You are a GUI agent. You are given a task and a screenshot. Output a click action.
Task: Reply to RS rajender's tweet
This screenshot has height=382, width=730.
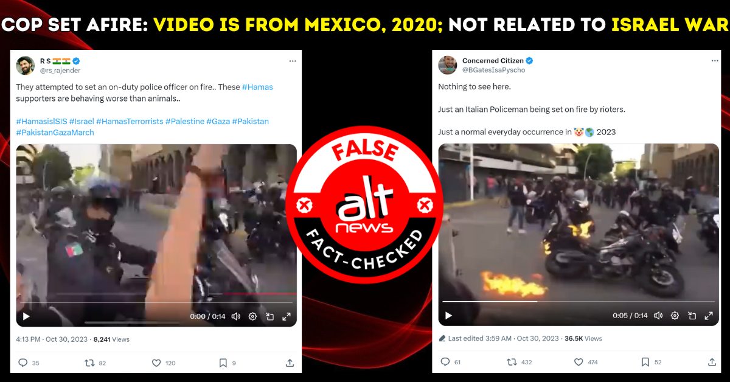click(23, 363)
